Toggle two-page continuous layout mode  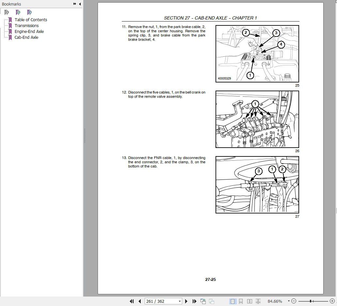(x=258, y=301)
